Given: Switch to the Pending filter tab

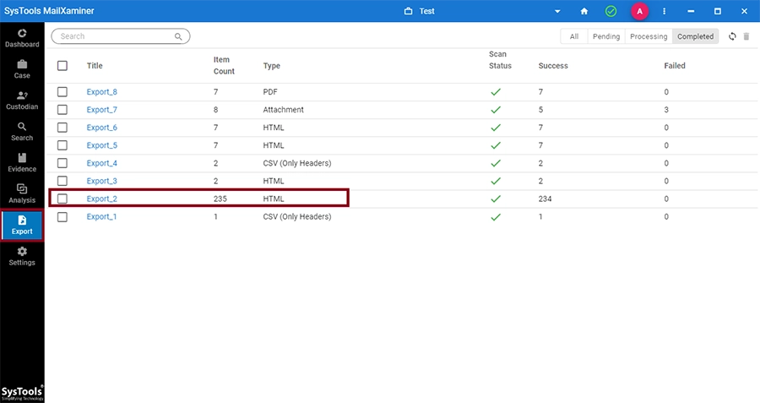Looking at the screenshot, I should tap(605, 36).
